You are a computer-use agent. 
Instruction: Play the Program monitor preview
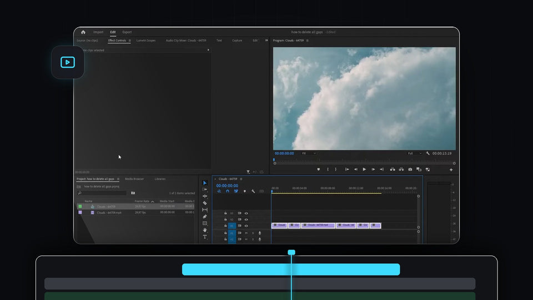[x=364, y=169]
